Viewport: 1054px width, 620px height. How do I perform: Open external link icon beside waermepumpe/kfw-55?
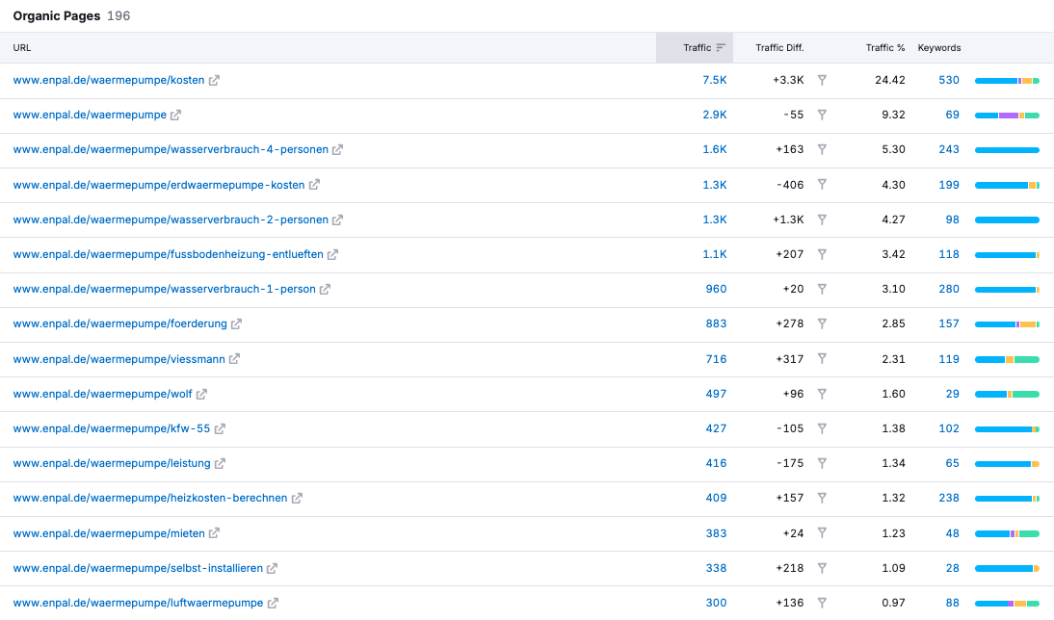[220, 428]
